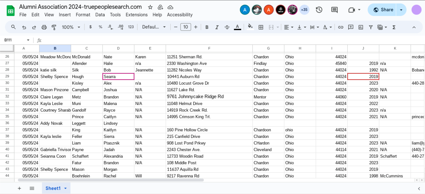Open version history clock icon
The width and height of the screenshot is (425, 194).
click(x=319, y=10)
